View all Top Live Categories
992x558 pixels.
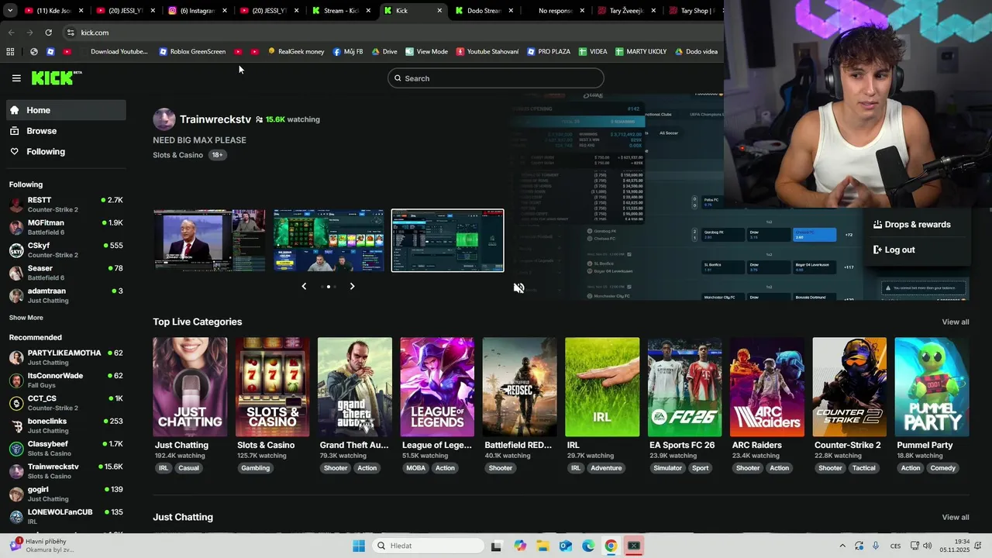click(x=955, y=322)
